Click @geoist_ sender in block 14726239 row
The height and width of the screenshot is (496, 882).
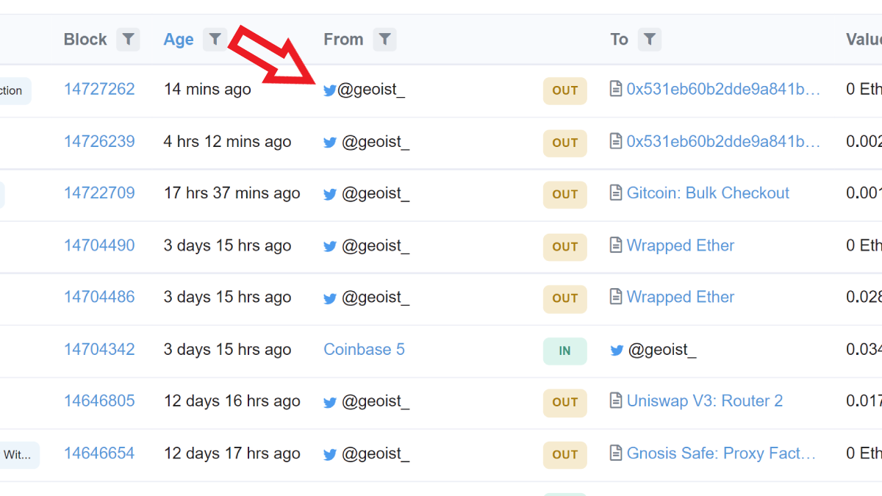point(376,143)
